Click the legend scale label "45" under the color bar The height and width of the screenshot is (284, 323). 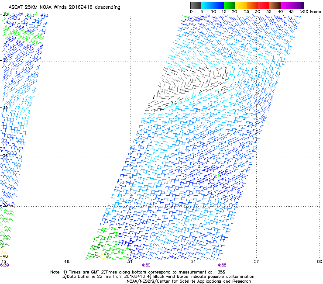(x=291, y=12)
